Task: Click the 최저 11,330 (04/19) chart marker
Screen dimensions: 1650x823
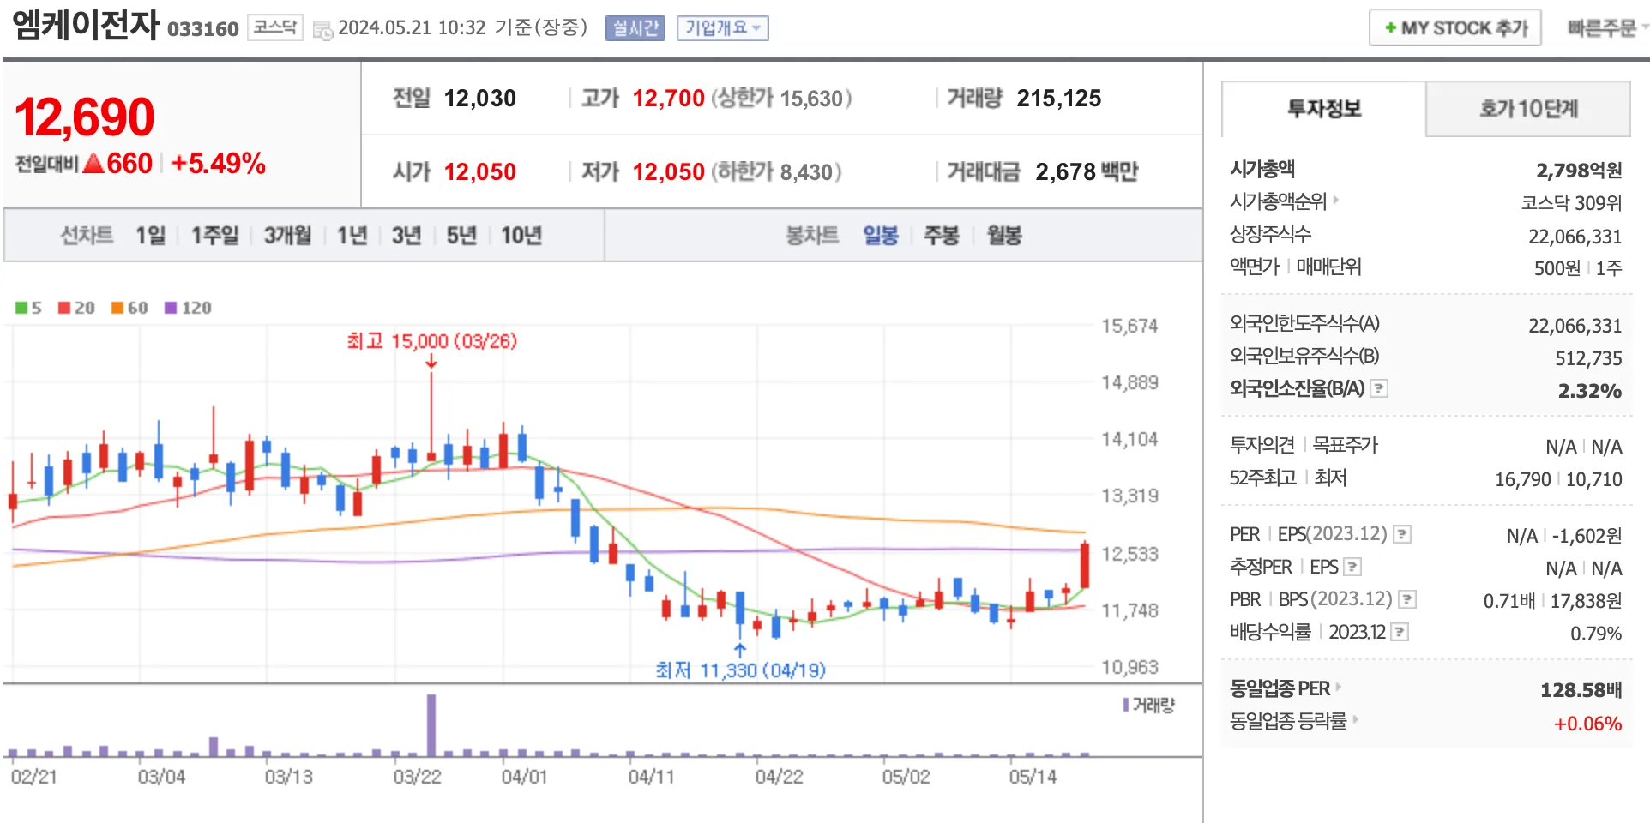Action: [x=740, y=670]
